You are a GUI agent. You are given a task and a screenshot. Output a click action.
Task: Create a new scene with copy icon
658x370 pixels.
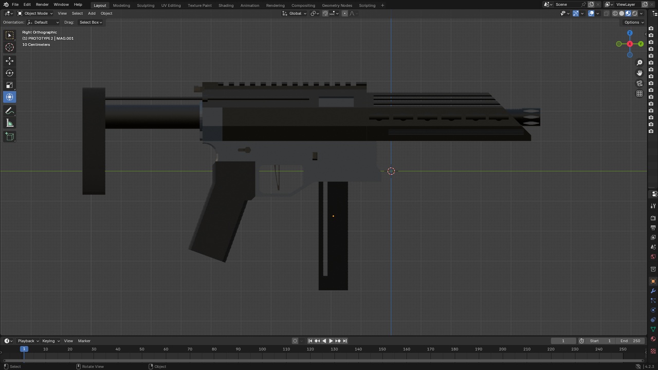591,5
